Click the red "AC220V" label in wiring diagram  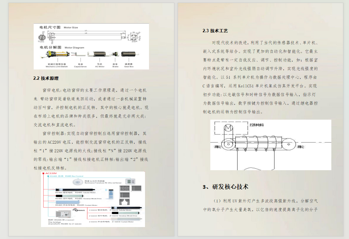51,173
